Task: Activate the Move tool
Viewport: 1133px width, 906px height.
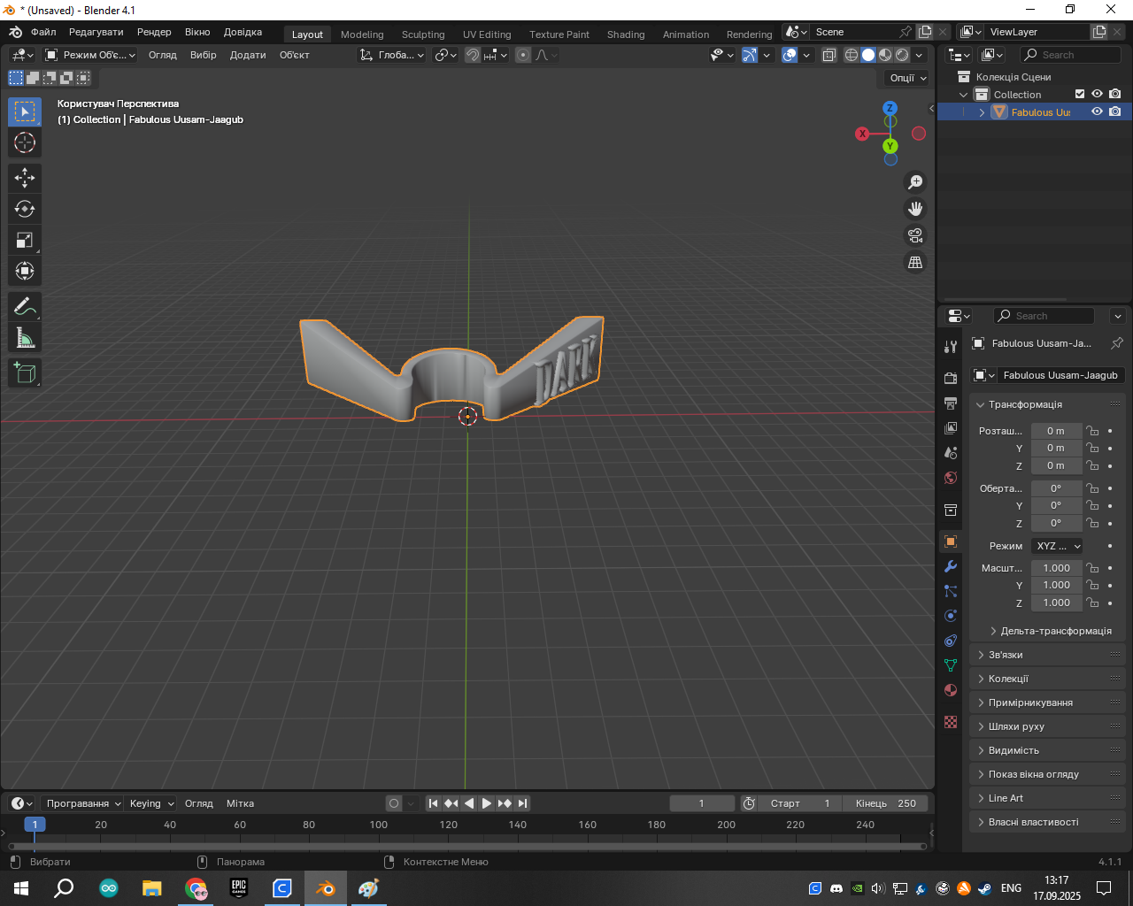Action: (x=25, y=178)
